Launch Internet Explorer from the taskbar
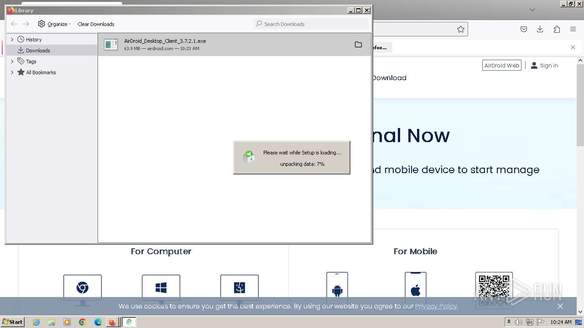584x328 pixels. pos(36,322)
